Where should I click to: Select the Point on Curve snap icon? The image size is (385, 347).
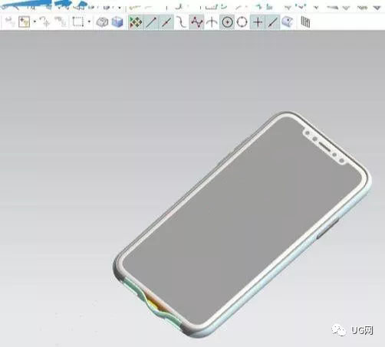click(x=272, y=22)
